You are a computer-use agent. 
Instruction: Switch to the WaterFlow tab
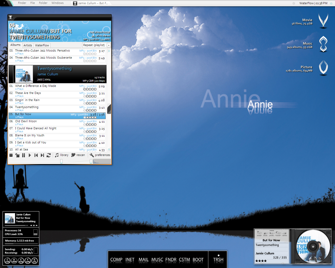coord(42,45)
